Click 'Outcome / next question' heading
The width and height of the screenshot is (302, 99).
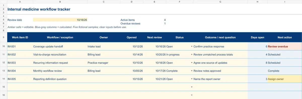click(x=220, y=37)
